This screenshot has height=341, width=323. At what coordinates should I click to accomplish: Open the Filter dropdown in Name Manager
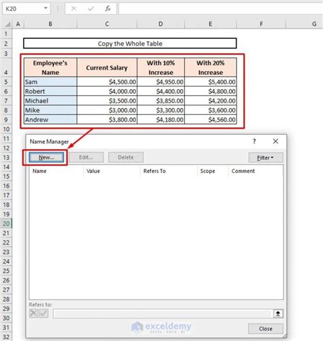coord(266,157)
